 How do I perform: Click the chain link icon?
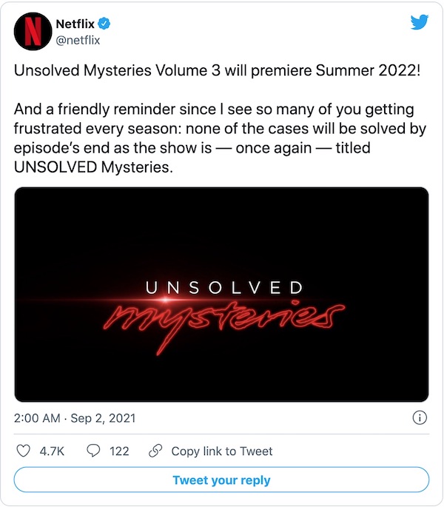[155, 451]
